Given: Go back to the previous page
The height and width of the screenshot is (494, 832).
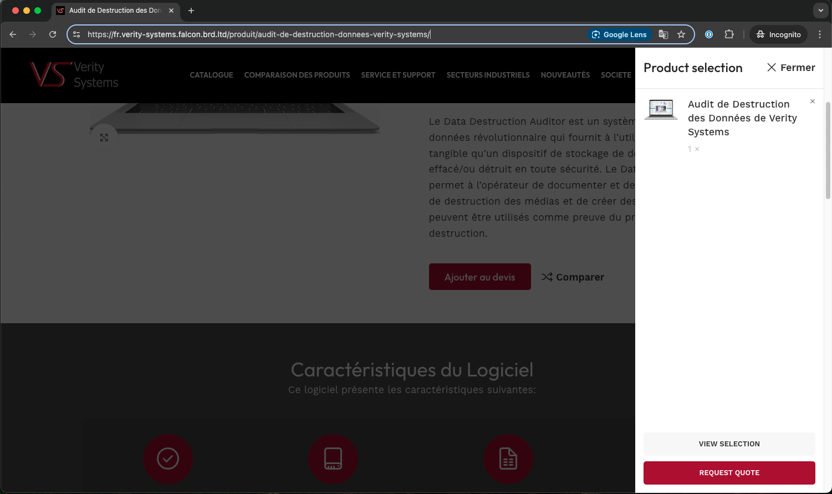Looking at the screenshot, I should tap(13, 34).
